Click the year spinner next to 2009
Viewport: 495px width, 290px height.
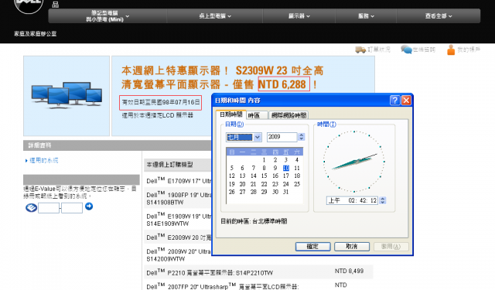301,137
